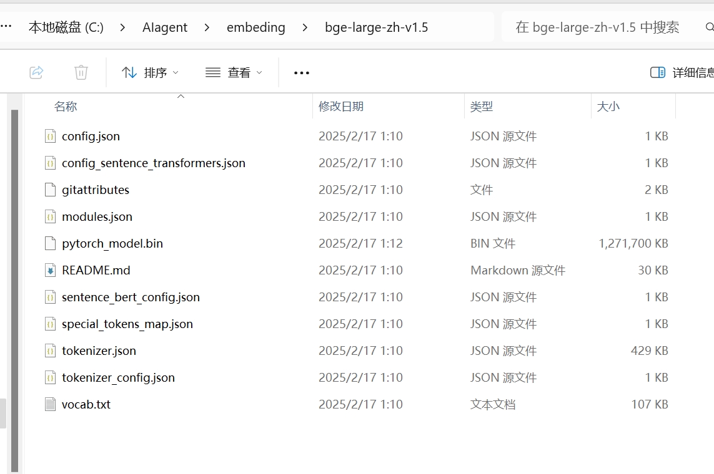Click the search magnifier icon
Image resolution: width=714 pixels, height=474 pixels.
pos(710,27)
